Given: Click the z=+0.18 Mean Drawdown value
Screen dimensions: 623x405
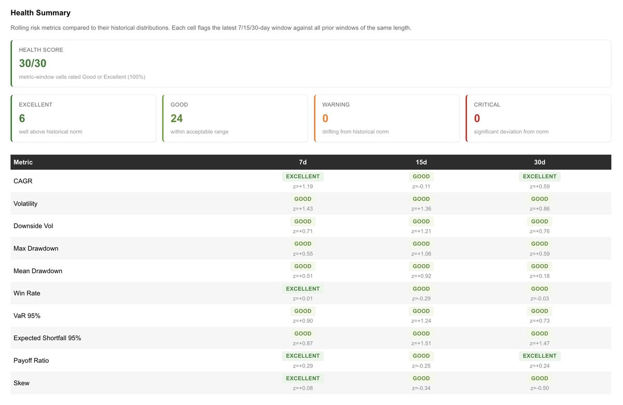Looking at the screenshot, I should click(x=539, y=276).
